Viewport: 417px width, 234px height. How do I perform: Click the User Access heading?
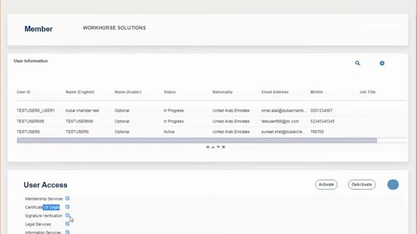coord(46,185)
